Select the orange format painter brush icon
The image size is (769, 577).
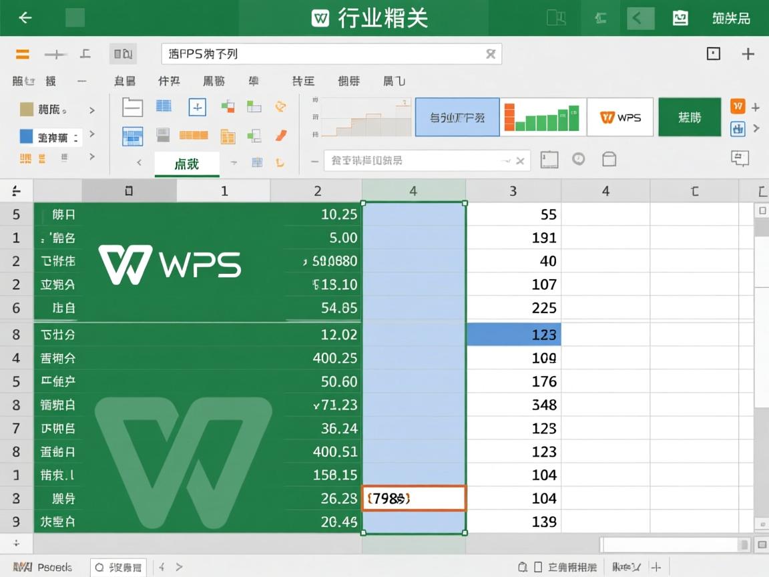tap(281, 134)
